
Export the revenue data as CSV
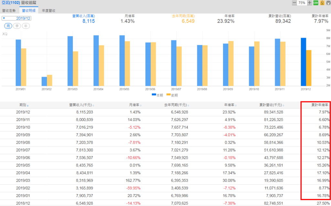point(315,3)
